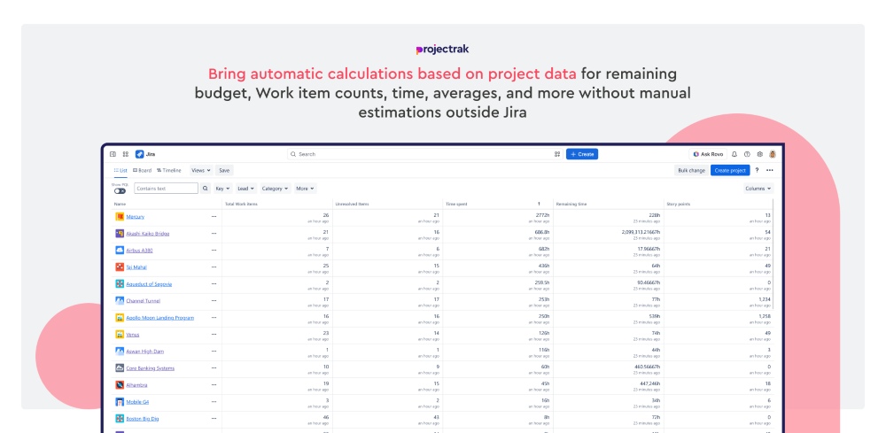The image size is (886, 433).
Task: Click the Airbus A380 project avatar icon
Action: (x=120, y=250)
